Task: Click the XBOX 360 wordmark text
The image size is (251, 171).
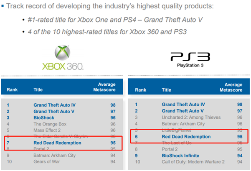Action: click(x=62, y=66)
